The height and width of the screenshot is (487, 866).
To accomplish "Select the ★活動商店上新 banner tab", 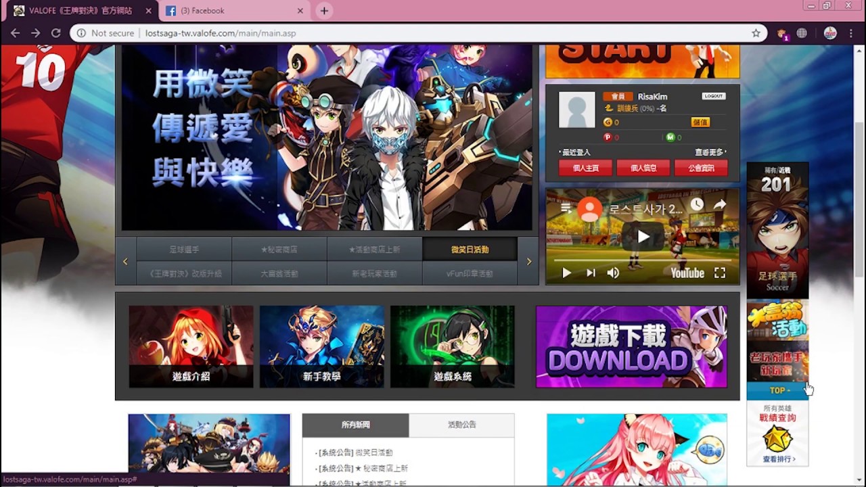I will (x=374, y=249).
